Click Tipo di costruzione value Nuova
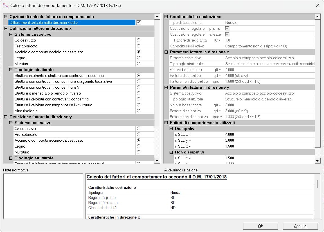 (x=269, y=23)
